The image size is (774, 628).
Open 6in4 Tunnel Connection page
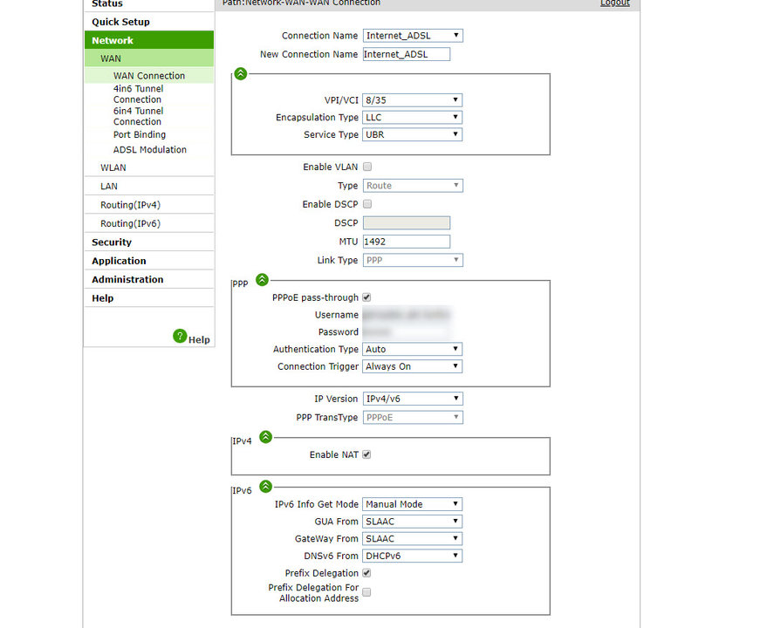[138, 116]
